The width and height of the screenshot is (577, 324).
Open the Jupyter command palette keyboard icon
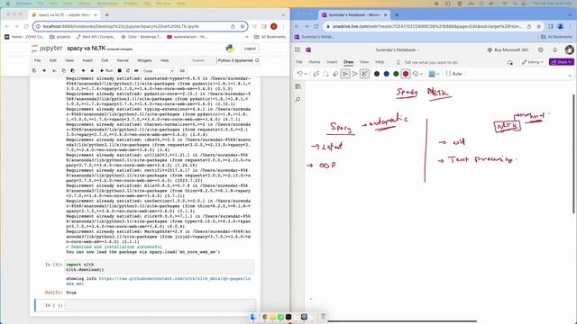(182, 70)
